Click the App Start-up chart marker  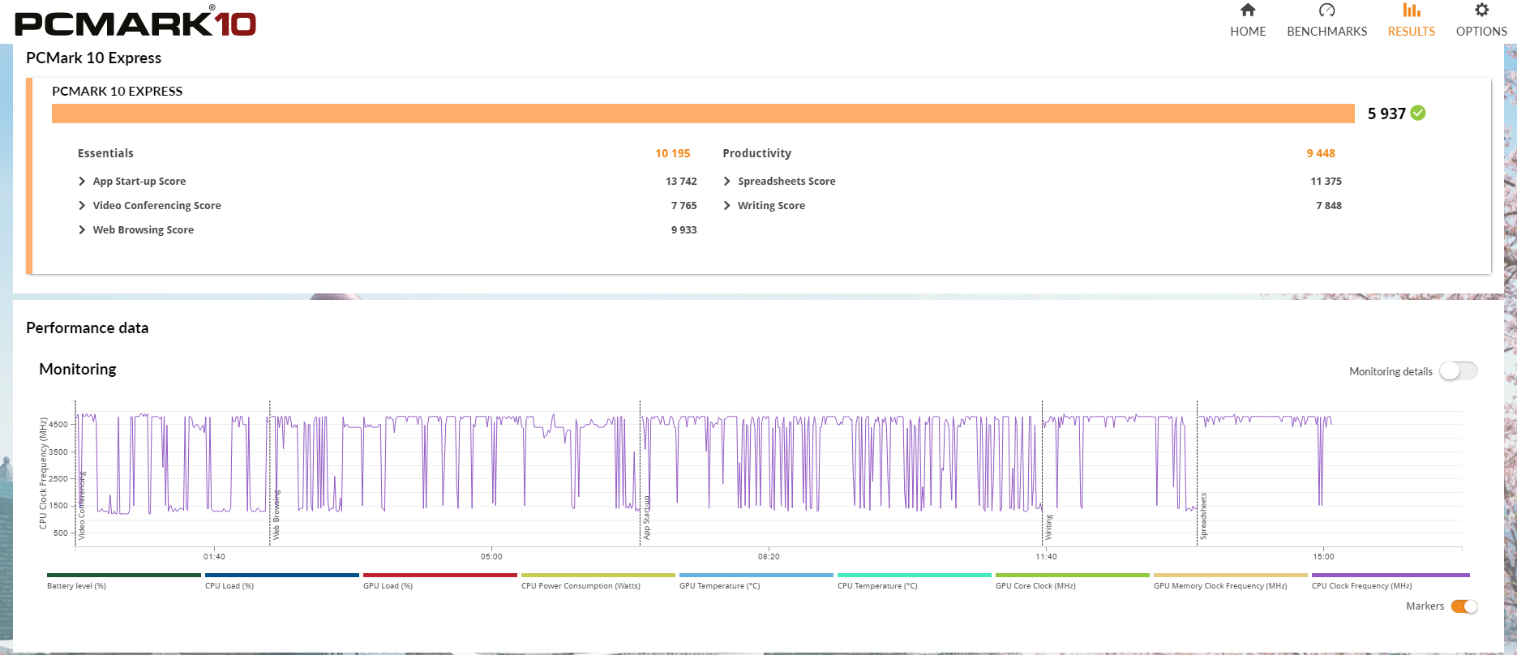pos(647,517)
